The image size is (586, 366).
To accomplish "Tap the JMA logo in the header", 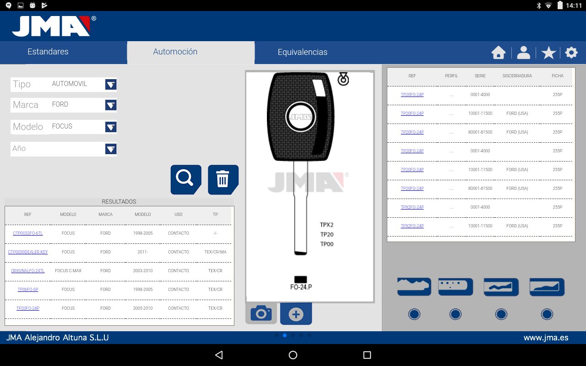I will (x=54, y=26).
